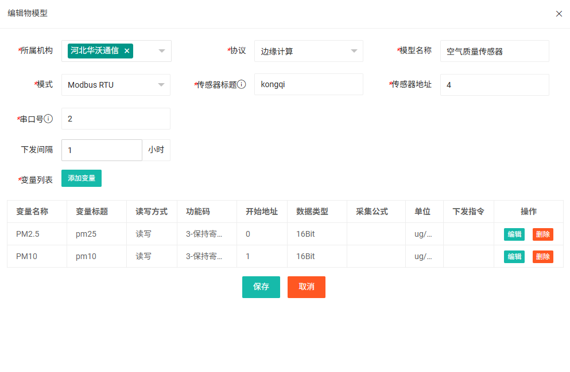Delete the PM2.5 variable row
This screenshot has width=570, height=372.
(x=542, y=234)
